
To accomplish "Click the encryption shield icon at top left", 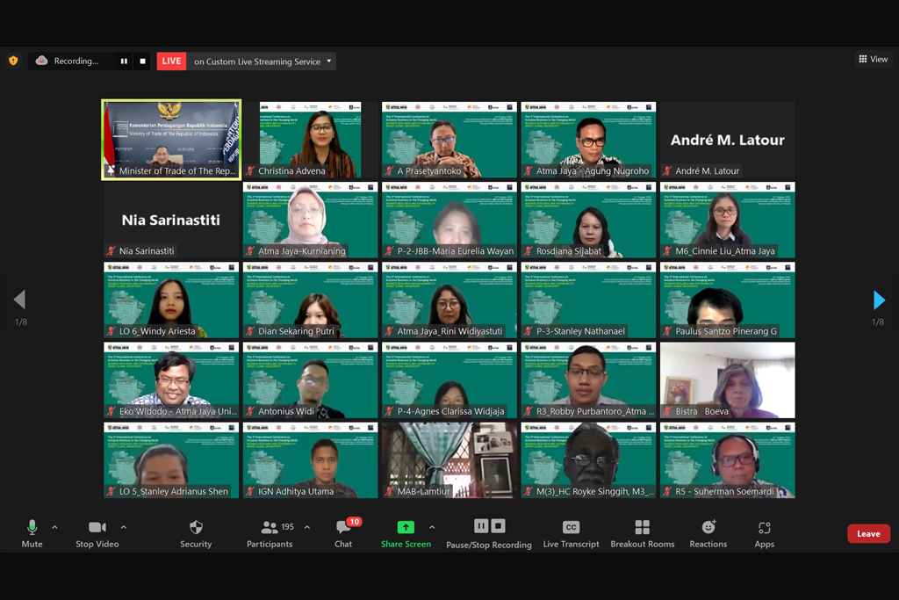I will [13, 61].
